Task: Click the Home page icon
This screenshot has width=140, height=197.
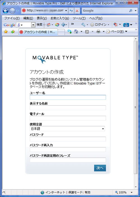Action: tap(76, 31)
